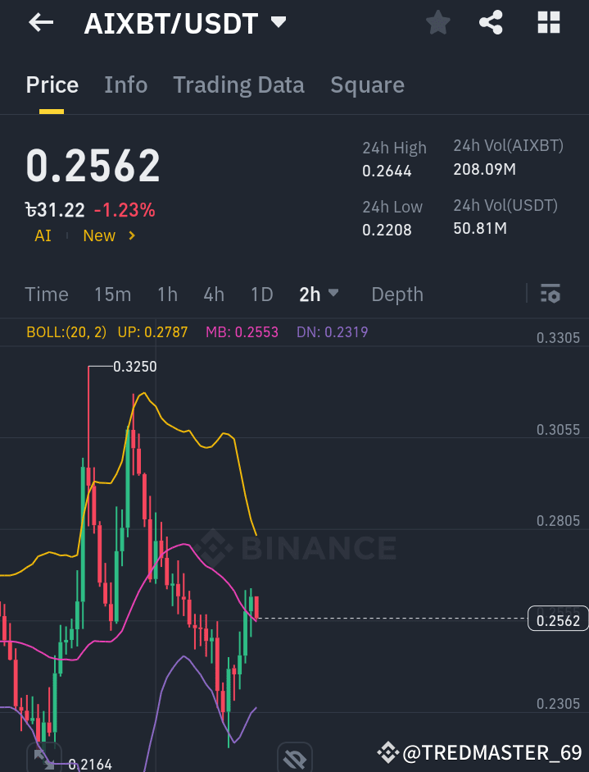
Task: Open the markets grid icon
Action: (547, 23)
